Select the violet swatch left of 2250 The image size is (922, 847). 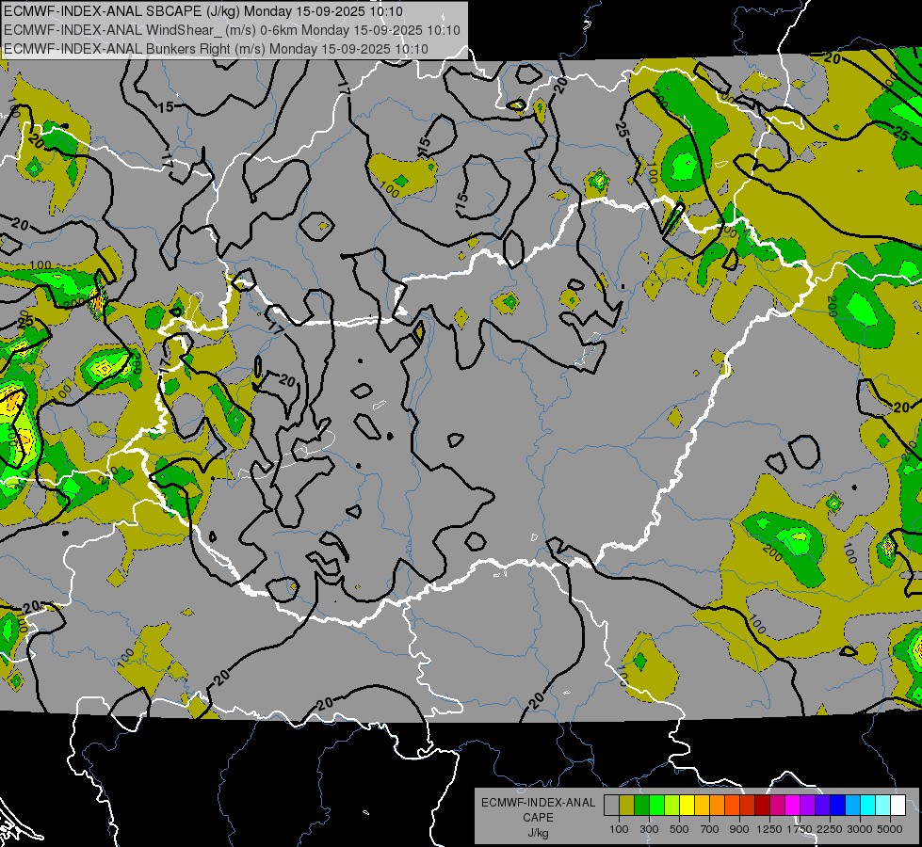click(823, 805)
